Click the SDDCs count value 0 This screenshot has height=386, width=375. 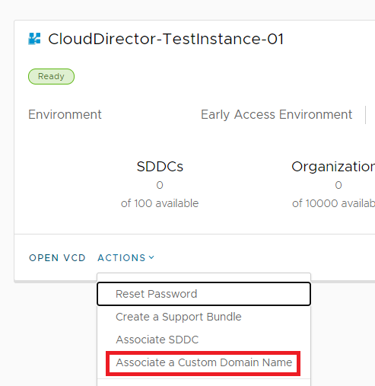tap(160, 185)
